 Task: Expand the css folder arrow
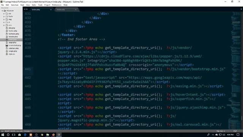[x=4, y=14]
